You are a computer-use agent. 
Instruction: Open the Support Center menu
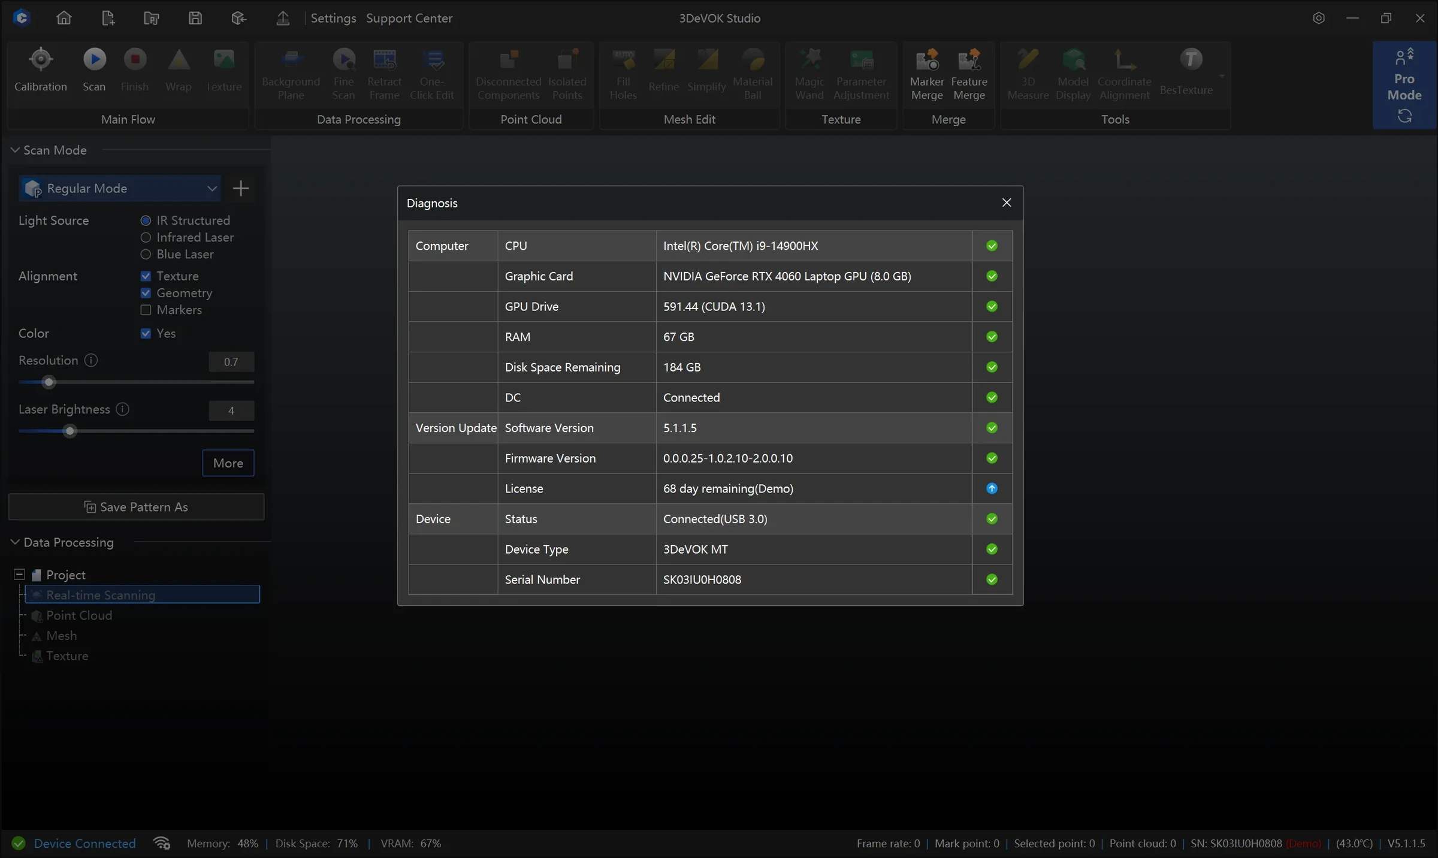coord(409,18)
